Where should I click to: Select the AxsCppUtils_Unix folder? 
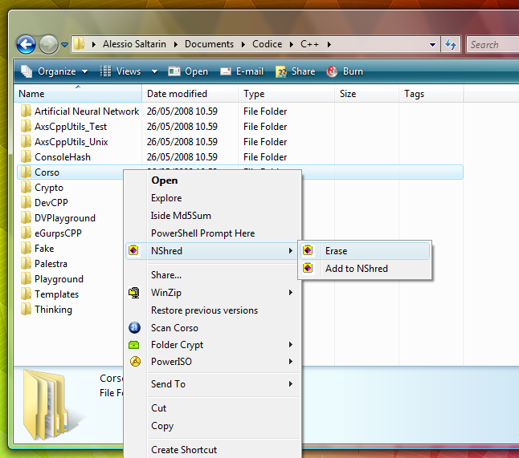pos(72,142)
